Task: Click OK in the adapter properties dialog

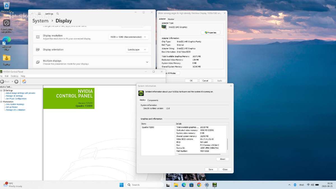Action: (191, 81)
